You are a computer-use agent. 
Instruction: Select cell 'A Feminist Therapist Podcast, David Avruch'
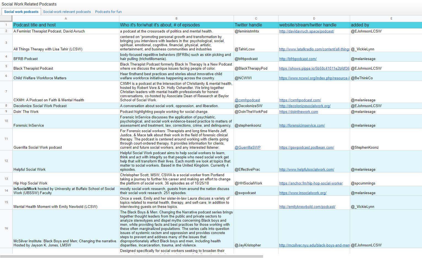click(x=66, y=31)
